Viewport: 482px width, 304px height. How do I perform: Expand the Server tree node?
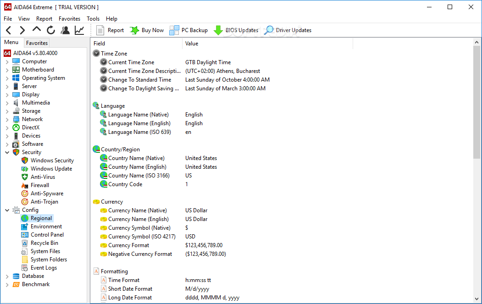pos(7,86)
